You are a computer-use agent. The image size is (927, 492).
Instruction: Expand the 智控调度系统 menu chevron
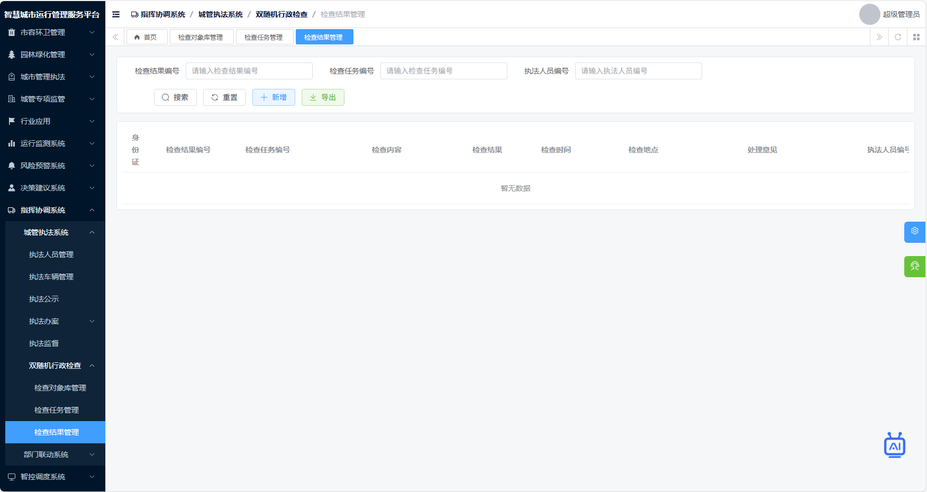(x=92, y=477)
